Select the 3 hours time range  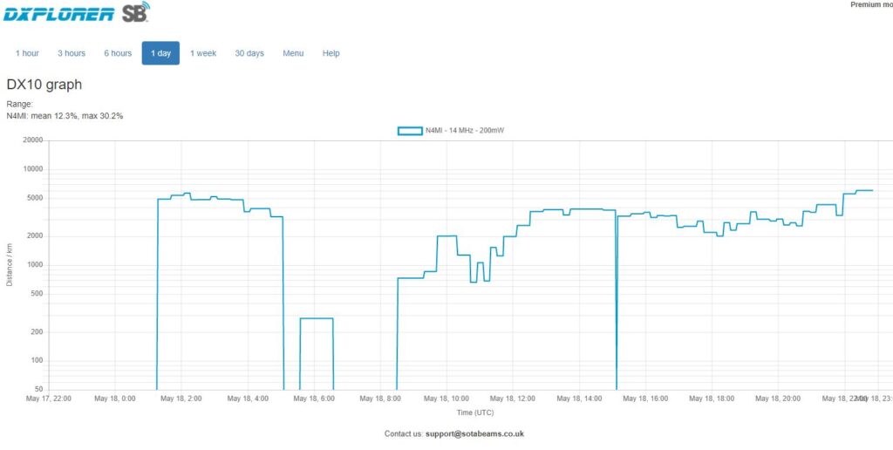coord(72,53)
